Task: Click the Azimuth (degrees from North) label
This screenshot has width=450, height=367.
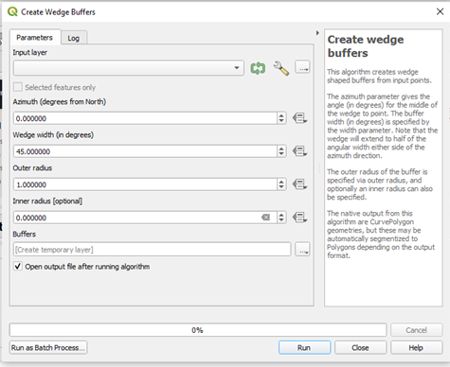Action: tap(60, 102)
